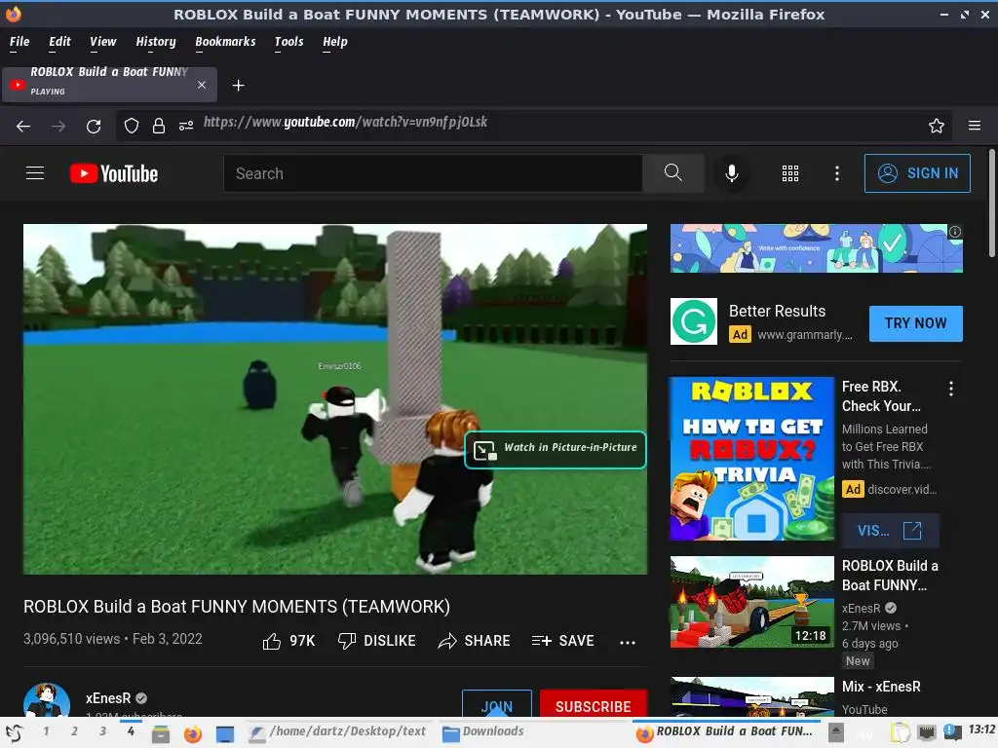Close the ROBLOX Build a Boat tab
Screen dimensions: 998x748
pos(201,85)
